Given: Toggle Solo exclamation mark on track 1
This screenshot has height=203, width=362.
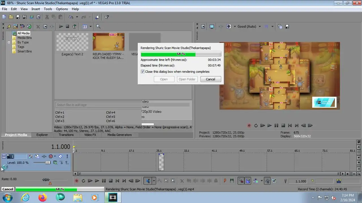Looking at the screenshot, I should (x=67, y=156).
